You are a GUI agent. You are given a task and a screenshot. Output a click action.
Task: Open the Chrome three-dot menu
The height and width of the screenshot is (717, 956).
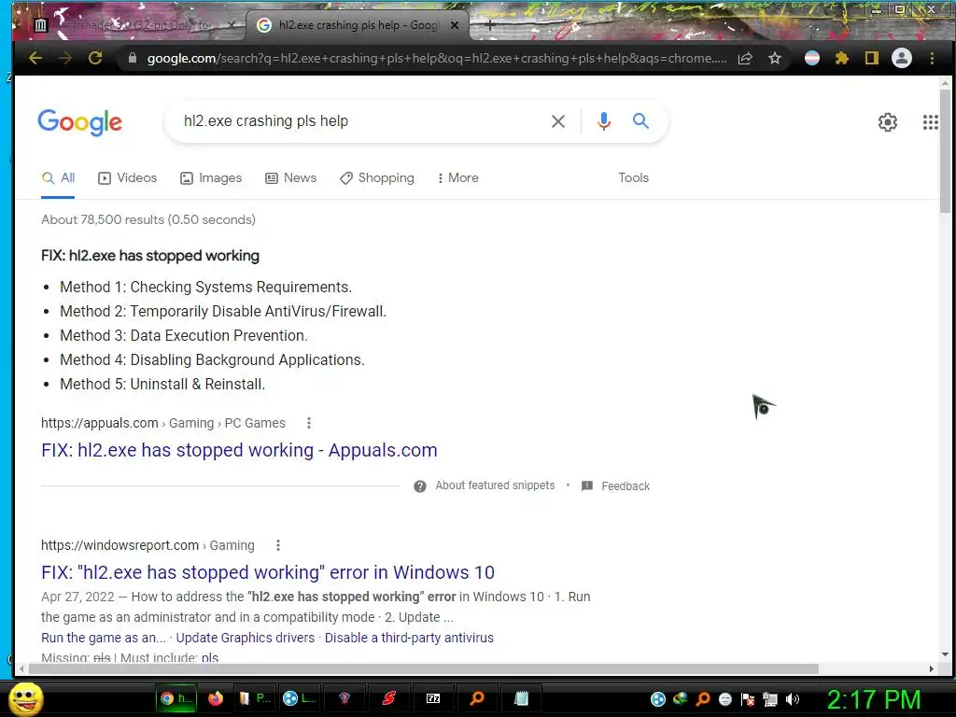(932, 58)
